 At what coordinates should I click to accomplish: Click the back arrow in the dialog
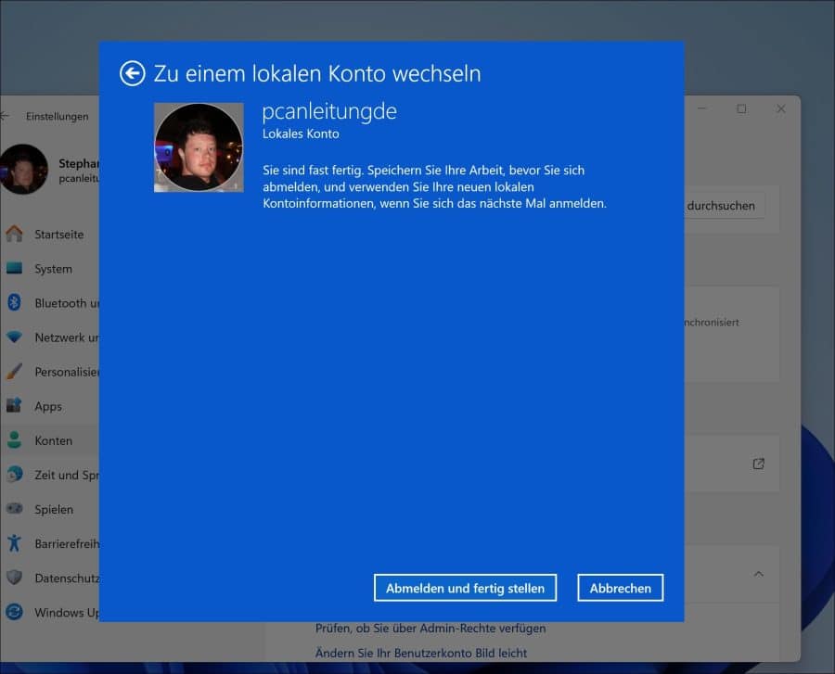(132, 72)
